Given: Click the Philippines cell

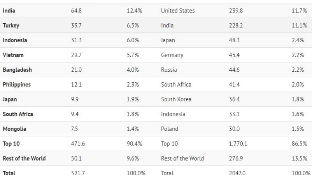Looking at the screenshot, I should [x=17, y=85].
